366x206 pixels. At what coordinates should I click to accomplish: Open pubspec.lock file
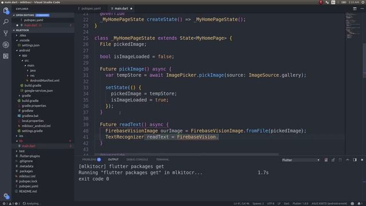pos(28,181)
